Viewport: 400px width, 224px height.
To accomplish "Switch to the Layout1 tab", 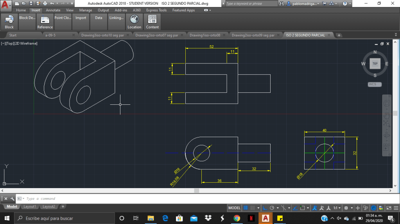I will click(x=30, y=206).
